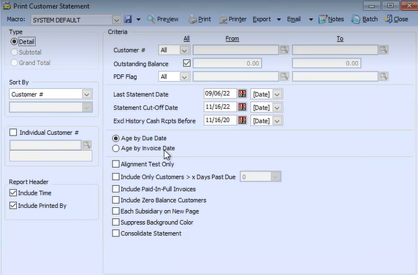Viewport: 418px width, 275px height.
Task: Open the Last Statement Date [Date] dropdown
Action: [x=277, y=94]
